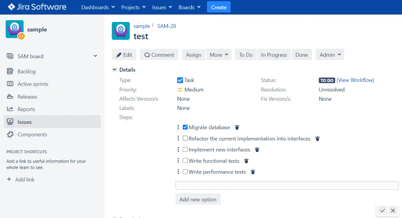Click the Reports chart icon

(10, 109)
